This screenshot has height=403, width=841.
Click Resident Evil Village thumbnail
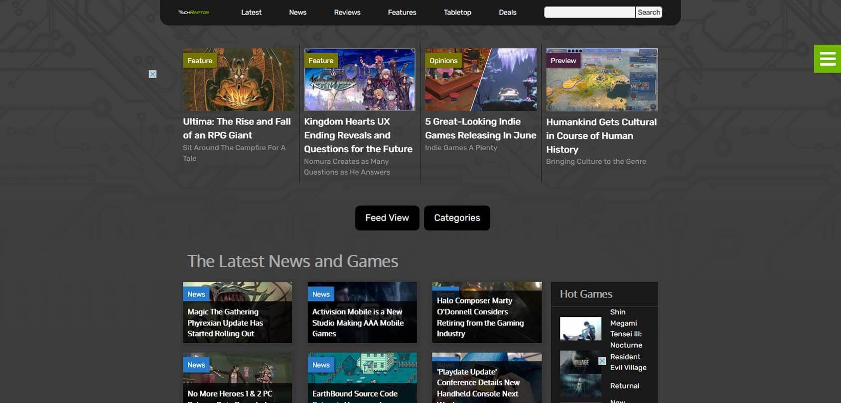tap(580, 362)
